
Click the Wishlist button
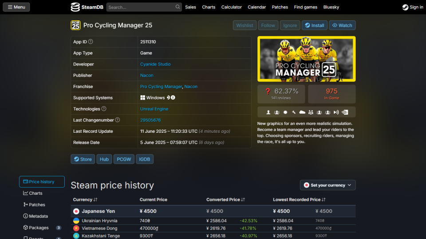[245, 25]
